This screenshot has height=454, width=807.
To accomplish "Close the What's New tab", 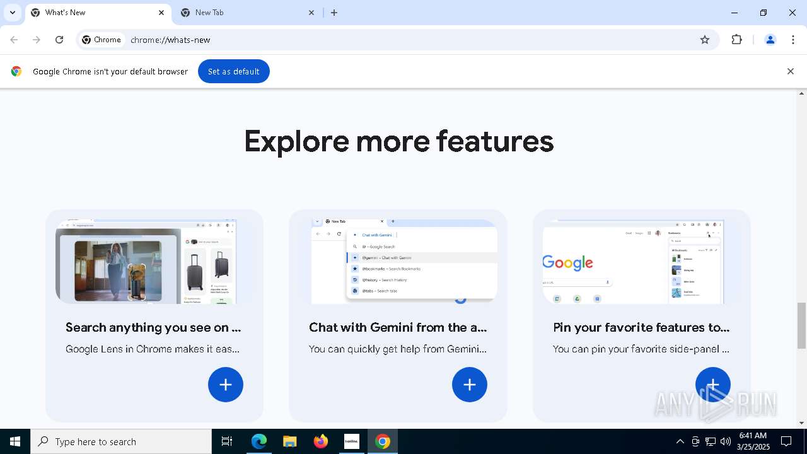I will pos(161,13).
